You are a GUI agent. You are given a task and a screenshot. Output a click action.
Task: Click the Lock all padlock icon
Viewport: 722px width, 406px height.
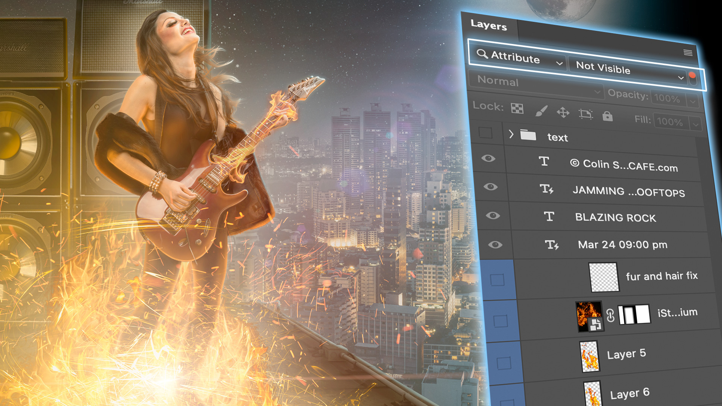(x=608, y=118)
